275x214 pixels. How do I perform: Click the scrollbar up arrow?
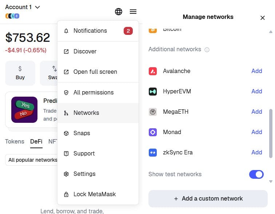(271, 32)
